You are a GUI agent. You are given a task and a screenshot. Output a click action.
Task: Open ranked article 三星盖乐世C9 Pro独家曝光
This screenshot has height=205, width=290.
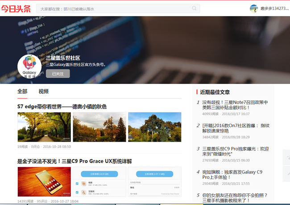(x=236, y=151)
